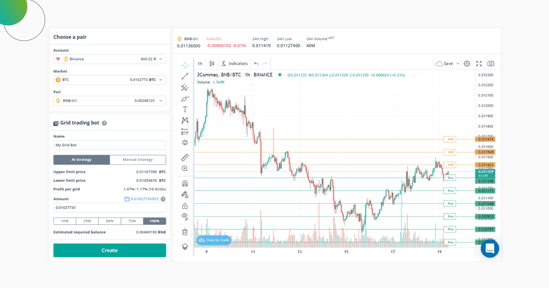Viewport: 549px width, 288px height.
Task: Select the text annotation tool
Action: 185,109
